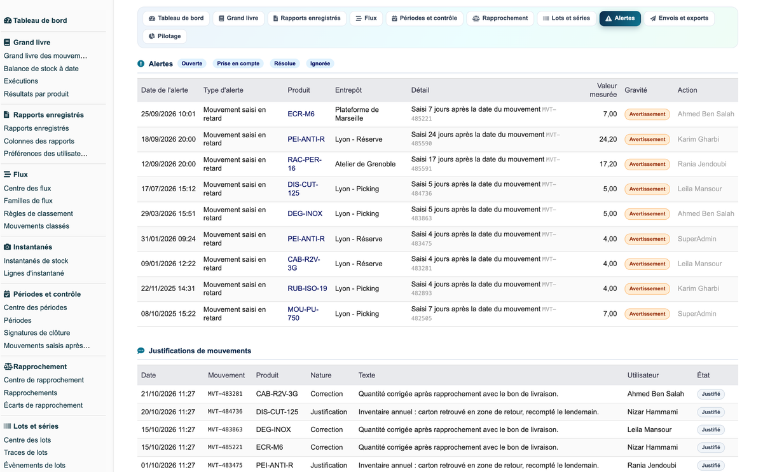Filter alerts by Prise en compte status
Image resolution: width=763 pixels, height=472 pixels.
[x=238, y=64]
